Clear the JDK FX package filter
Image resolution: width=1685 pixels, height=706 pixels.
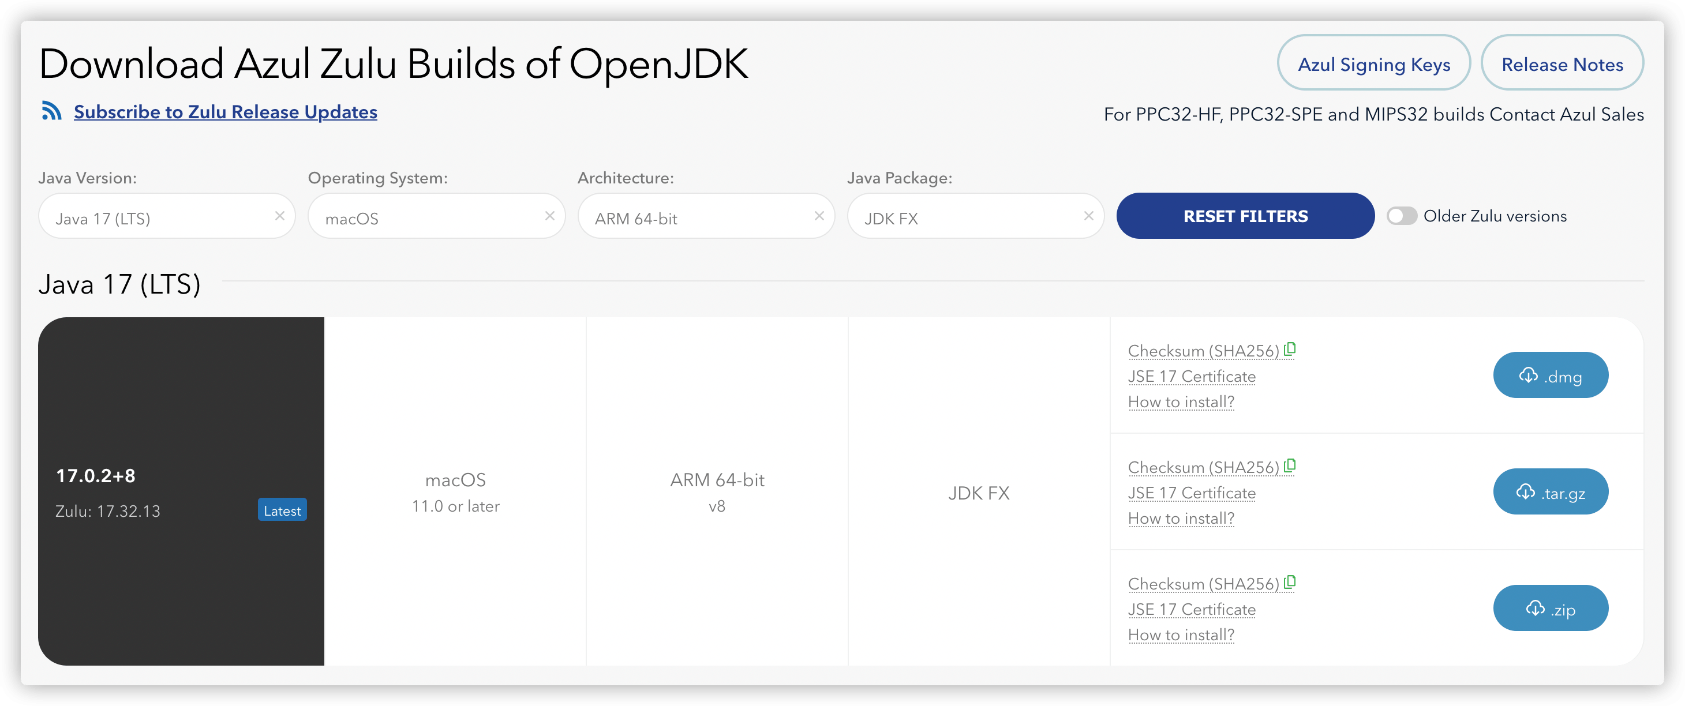click(1088, 216)
